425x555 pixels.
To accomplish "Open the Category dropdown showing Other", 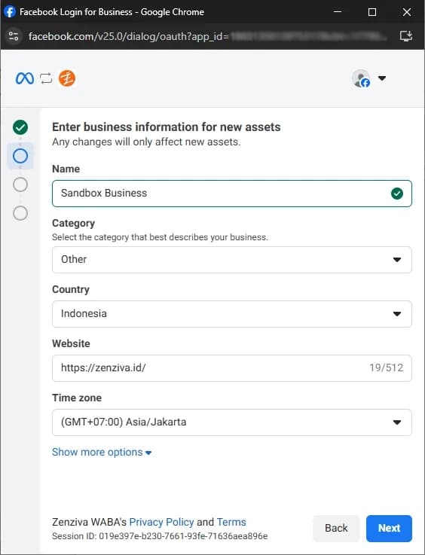I will click(x=232, y=260).
